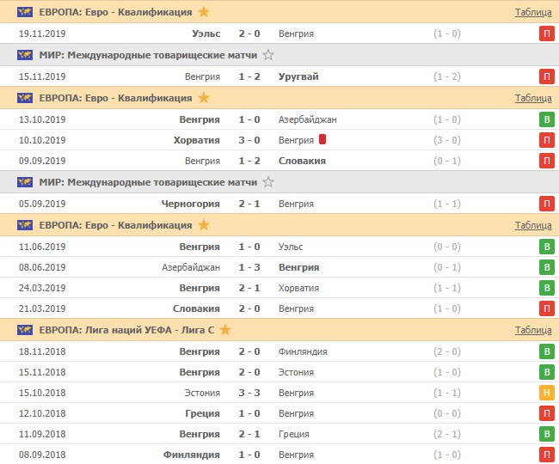Image resolution: width=559 pixels, height=464 pixels.
Task: Click star beside Euro qualification above Венгрия–Азербайджан
Action: coord(204,98)
